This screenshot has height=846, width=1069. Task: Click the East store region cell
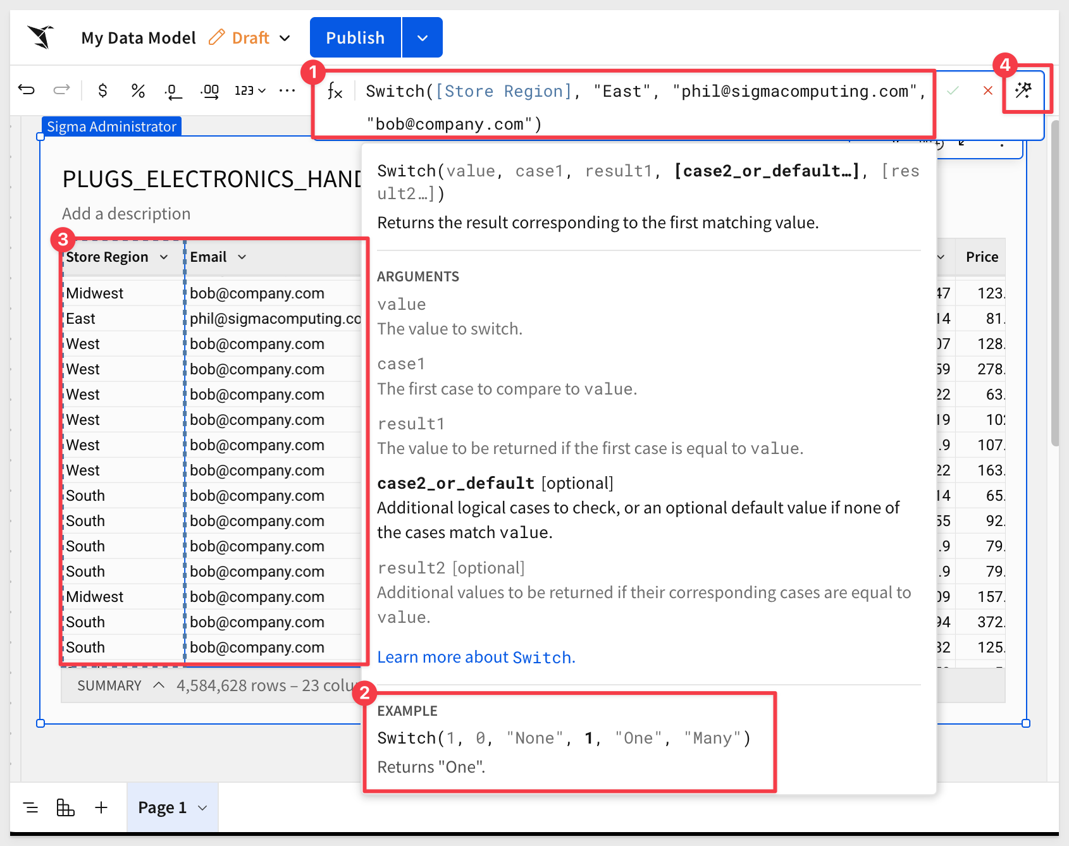123,319
